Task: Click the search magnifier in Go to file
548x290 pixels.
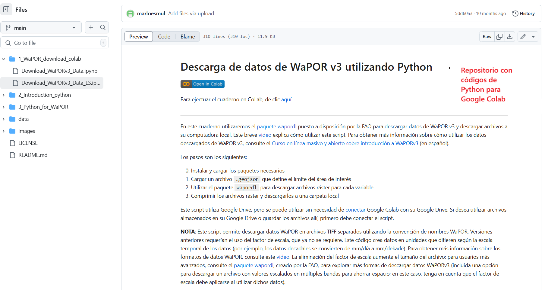Action: coord(8,43)
